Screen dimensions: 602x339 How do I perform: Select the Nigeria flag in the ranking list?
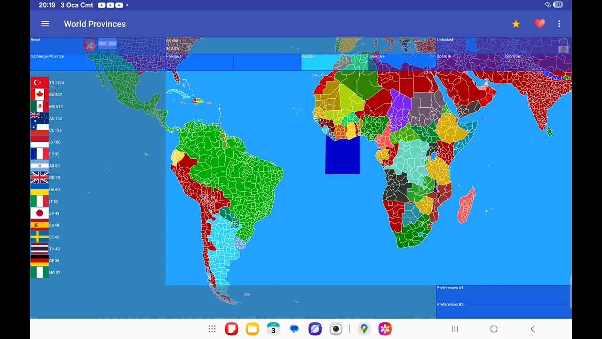coord(40,273)
